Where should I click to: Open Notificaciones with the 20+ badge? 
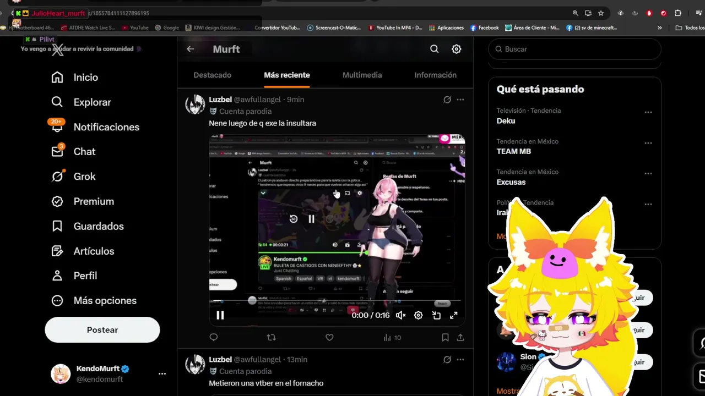pos(95,127)
